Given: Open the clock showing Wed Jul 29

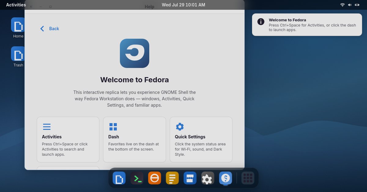Looking at the screenshot, I should click(183, 5).
